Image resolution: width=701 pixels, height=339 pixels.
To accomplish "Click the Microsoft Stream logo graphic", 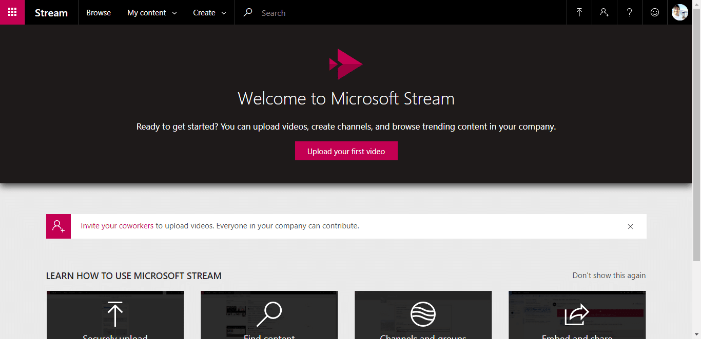I will coord(346,64).
